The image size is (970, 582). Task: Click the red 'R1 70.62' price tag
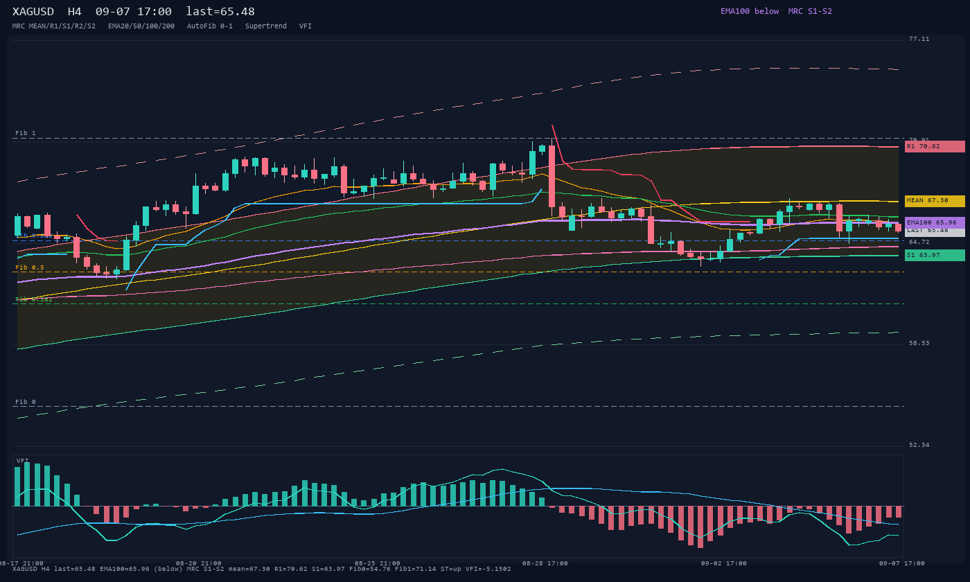tap(935, 146)
